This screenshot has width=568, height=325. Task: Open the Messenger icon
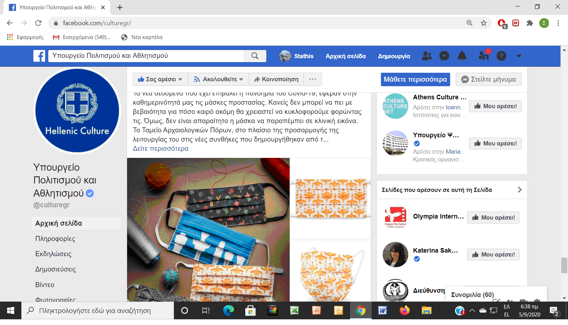444,56
